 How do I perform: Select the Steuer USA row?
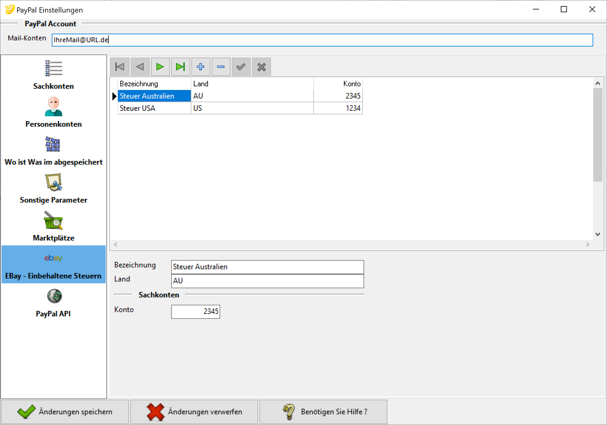click(x=154, y=108)
